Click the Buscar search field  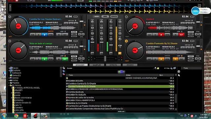click(x=113, y=68)
